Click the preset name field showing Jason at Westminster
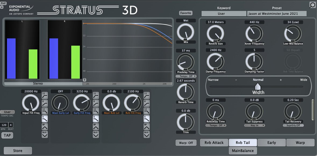This screenshot has width=317, height=156. (277, 13)
